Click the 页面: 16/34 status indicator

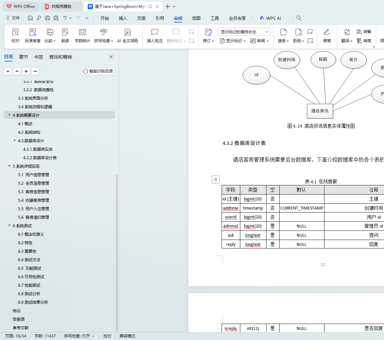point(16,336)
